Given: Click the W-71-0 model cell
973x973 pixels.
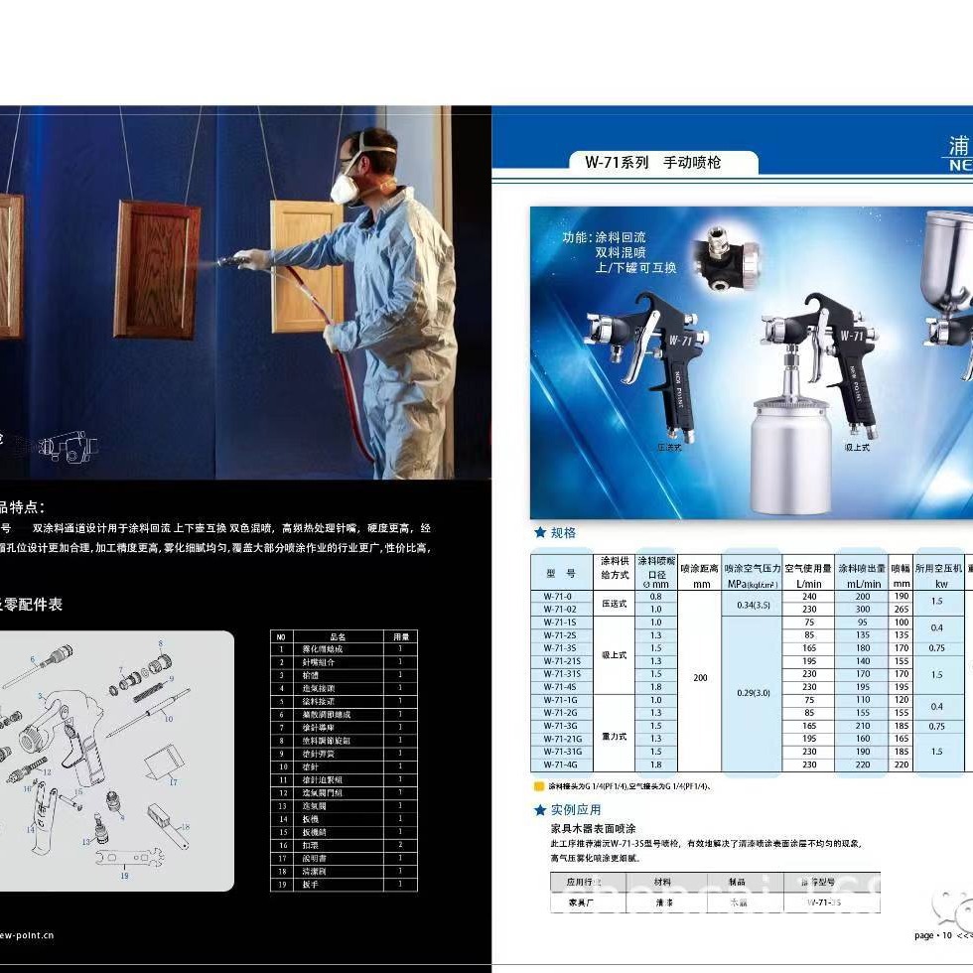Looking at the screenshot, I should [x=562, y=597].
